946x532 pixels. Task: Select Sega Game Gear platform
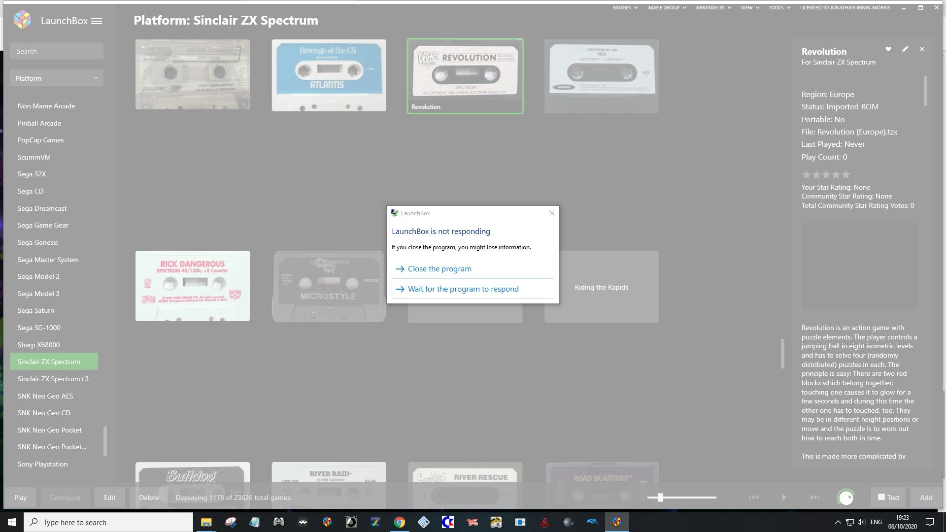43,225
